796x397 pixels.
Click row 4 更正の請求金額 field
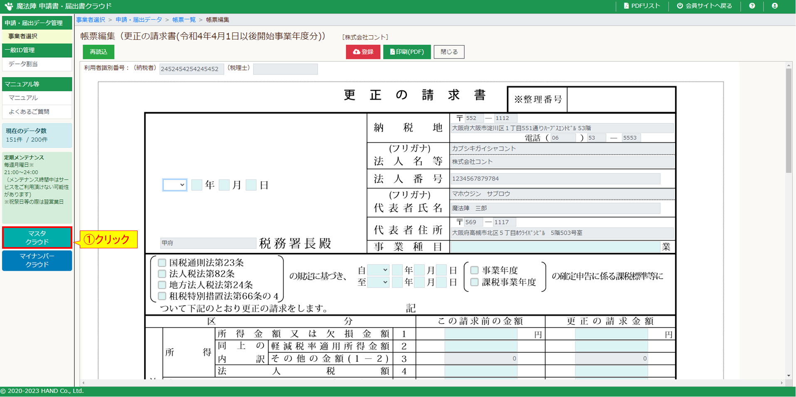pos(611,371)
